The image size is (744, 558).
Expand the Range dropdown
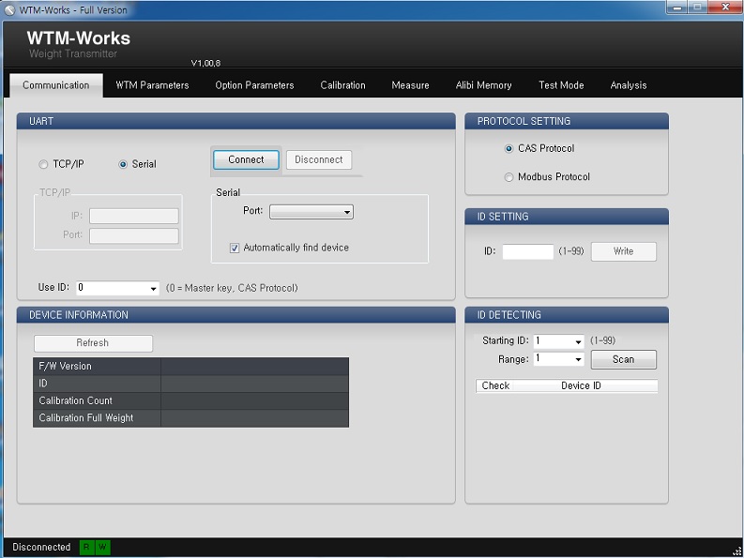pyautogui.click(x=558, y=359)
